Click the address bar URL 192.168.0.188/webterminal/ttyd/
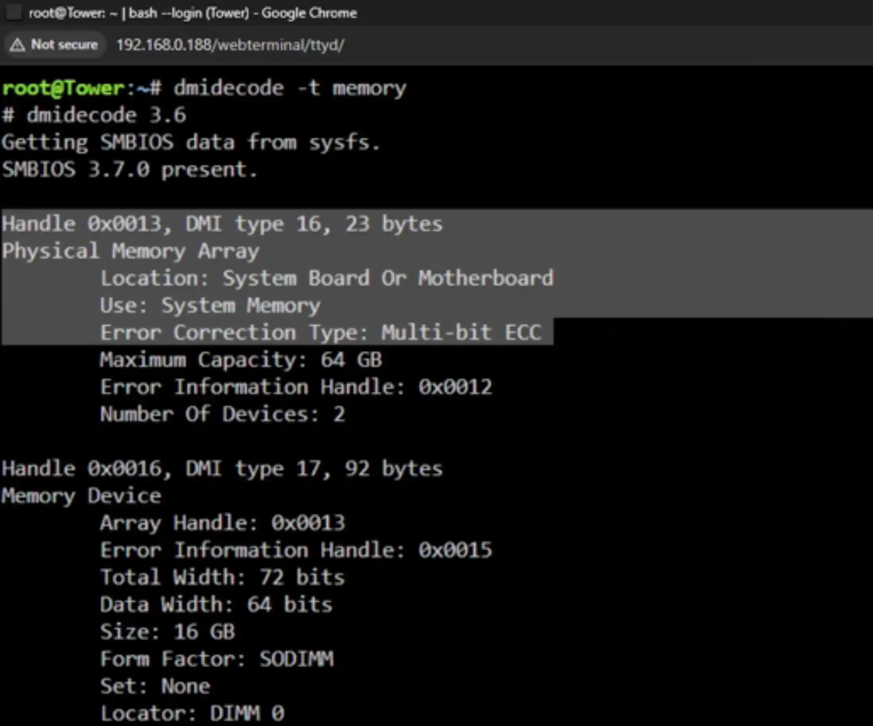Screen dimensions: 873x726 point(230,45)
